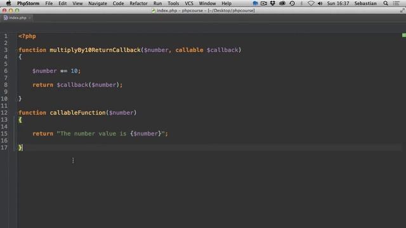Click line number 17 in gutter

click(4, 148)
